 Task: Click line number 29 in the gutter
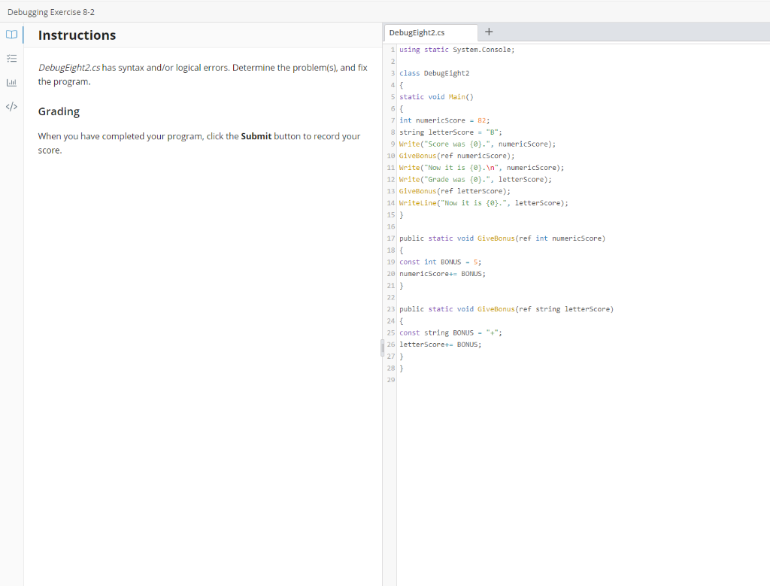[391, 380]
